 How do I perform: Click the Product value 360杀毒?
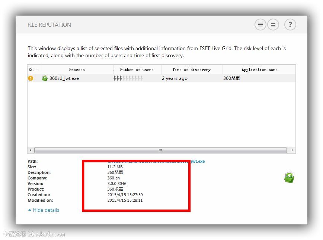(x=115, y=189)
